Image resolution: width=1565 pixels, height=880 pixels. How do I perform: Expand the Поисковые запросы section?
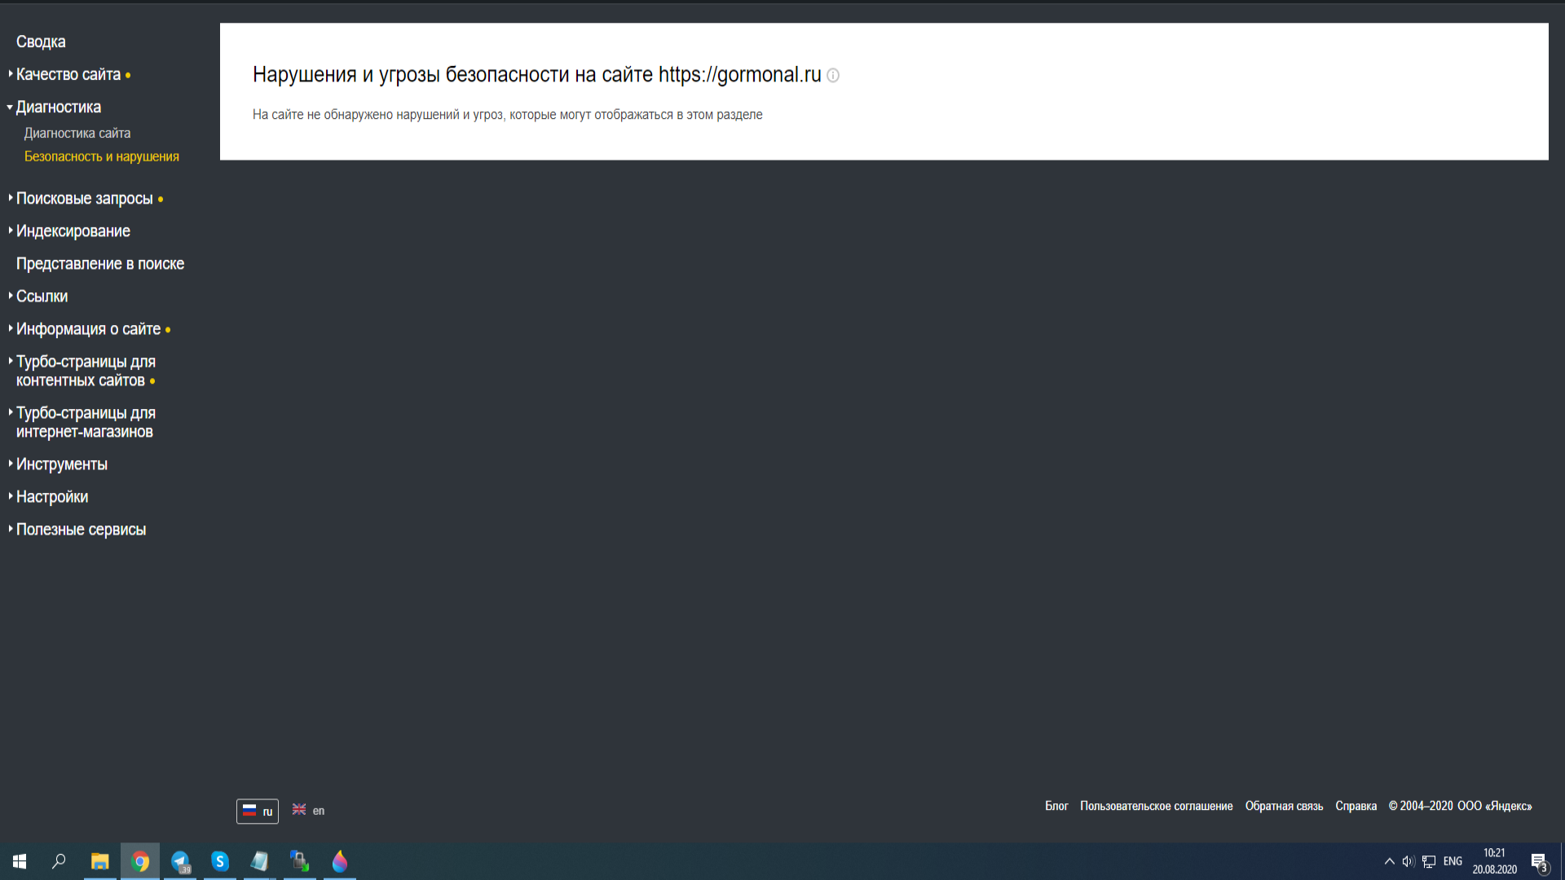(84, 199)
